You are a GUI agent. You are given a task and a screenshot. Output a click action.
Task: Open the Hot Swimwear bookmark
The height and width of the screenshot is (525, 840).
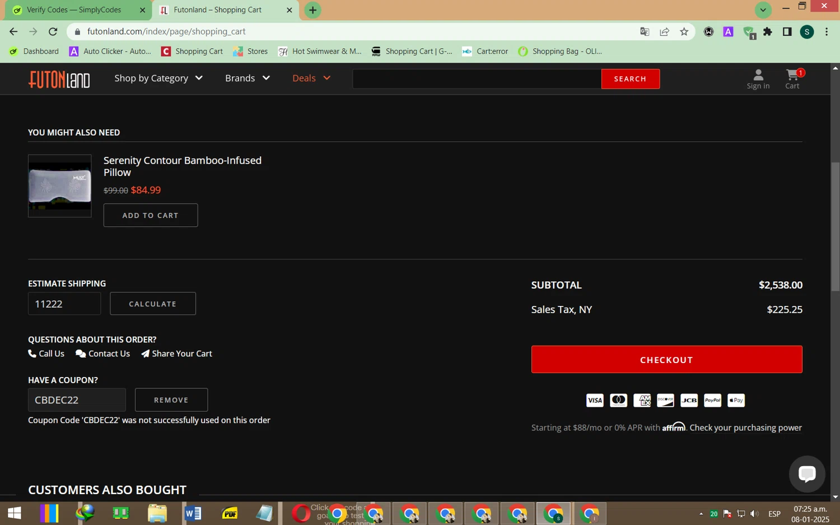pos(320,52)
